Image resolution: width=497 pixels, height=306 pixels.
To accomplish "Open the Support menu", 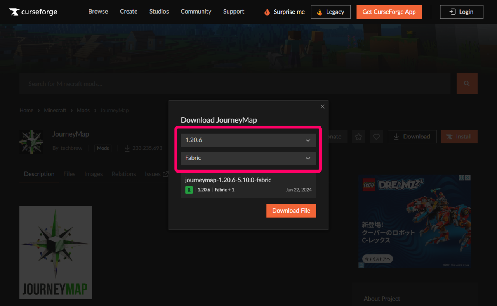I will (234, 12).
